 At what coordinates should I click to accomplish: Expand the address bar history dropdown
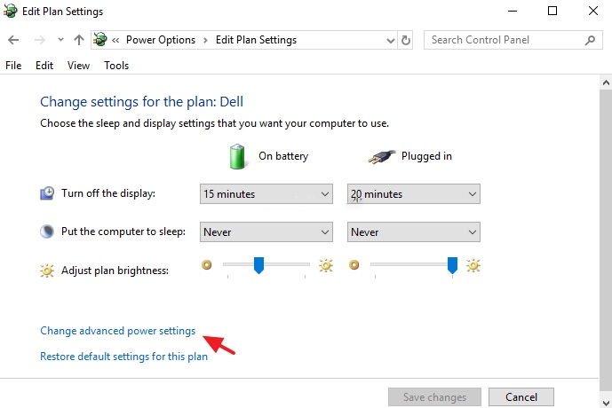pos(391,40)
